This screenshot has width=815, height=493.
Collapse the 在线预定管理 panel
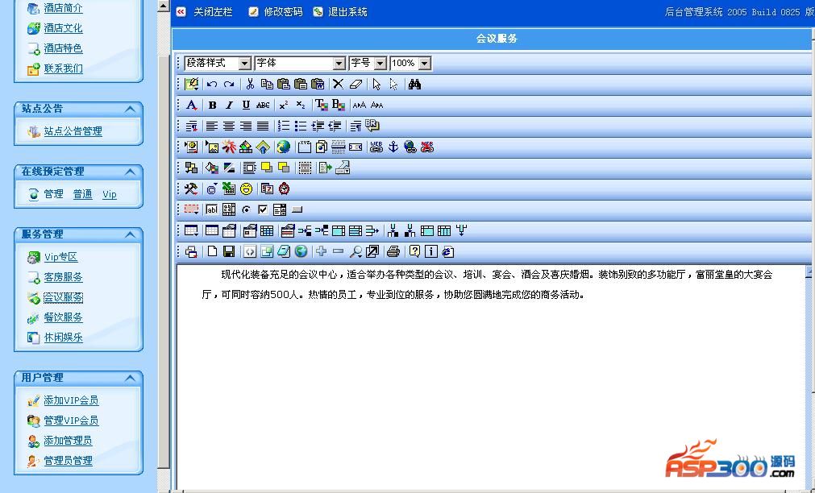(x=130, y=172)
